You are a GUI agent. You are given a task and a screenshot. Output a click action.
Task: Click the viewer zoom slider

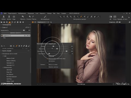123,22
